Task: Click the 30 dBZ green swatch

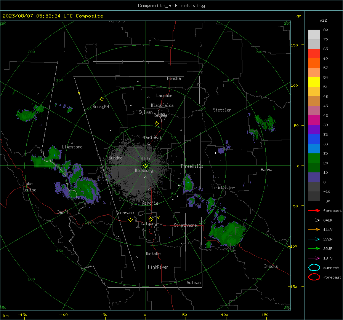Action: coord(314,158)
